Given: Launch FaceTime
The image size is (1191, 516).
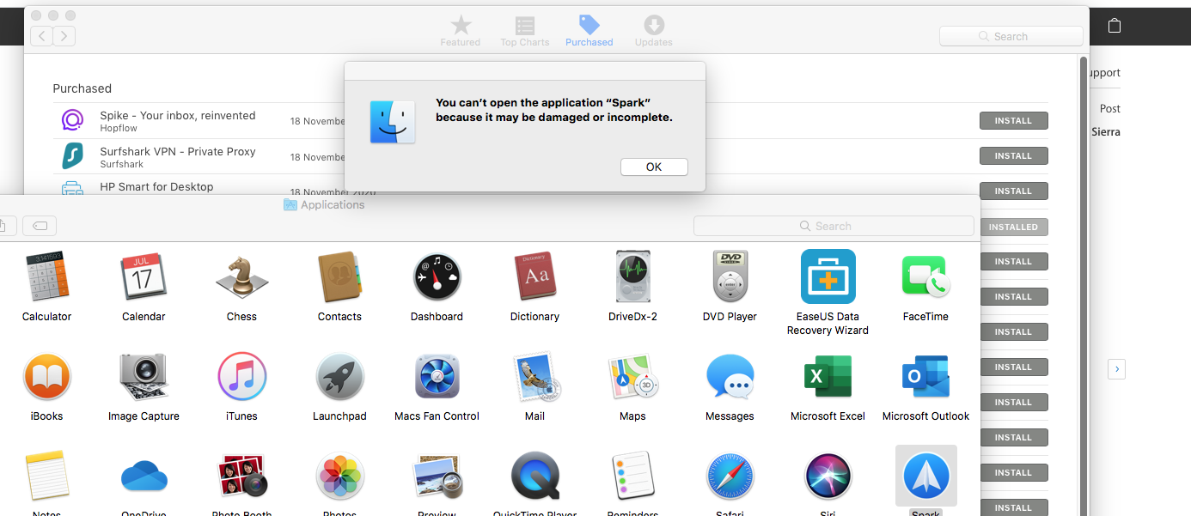Looking at the screenshot, I should coord(925,276).
